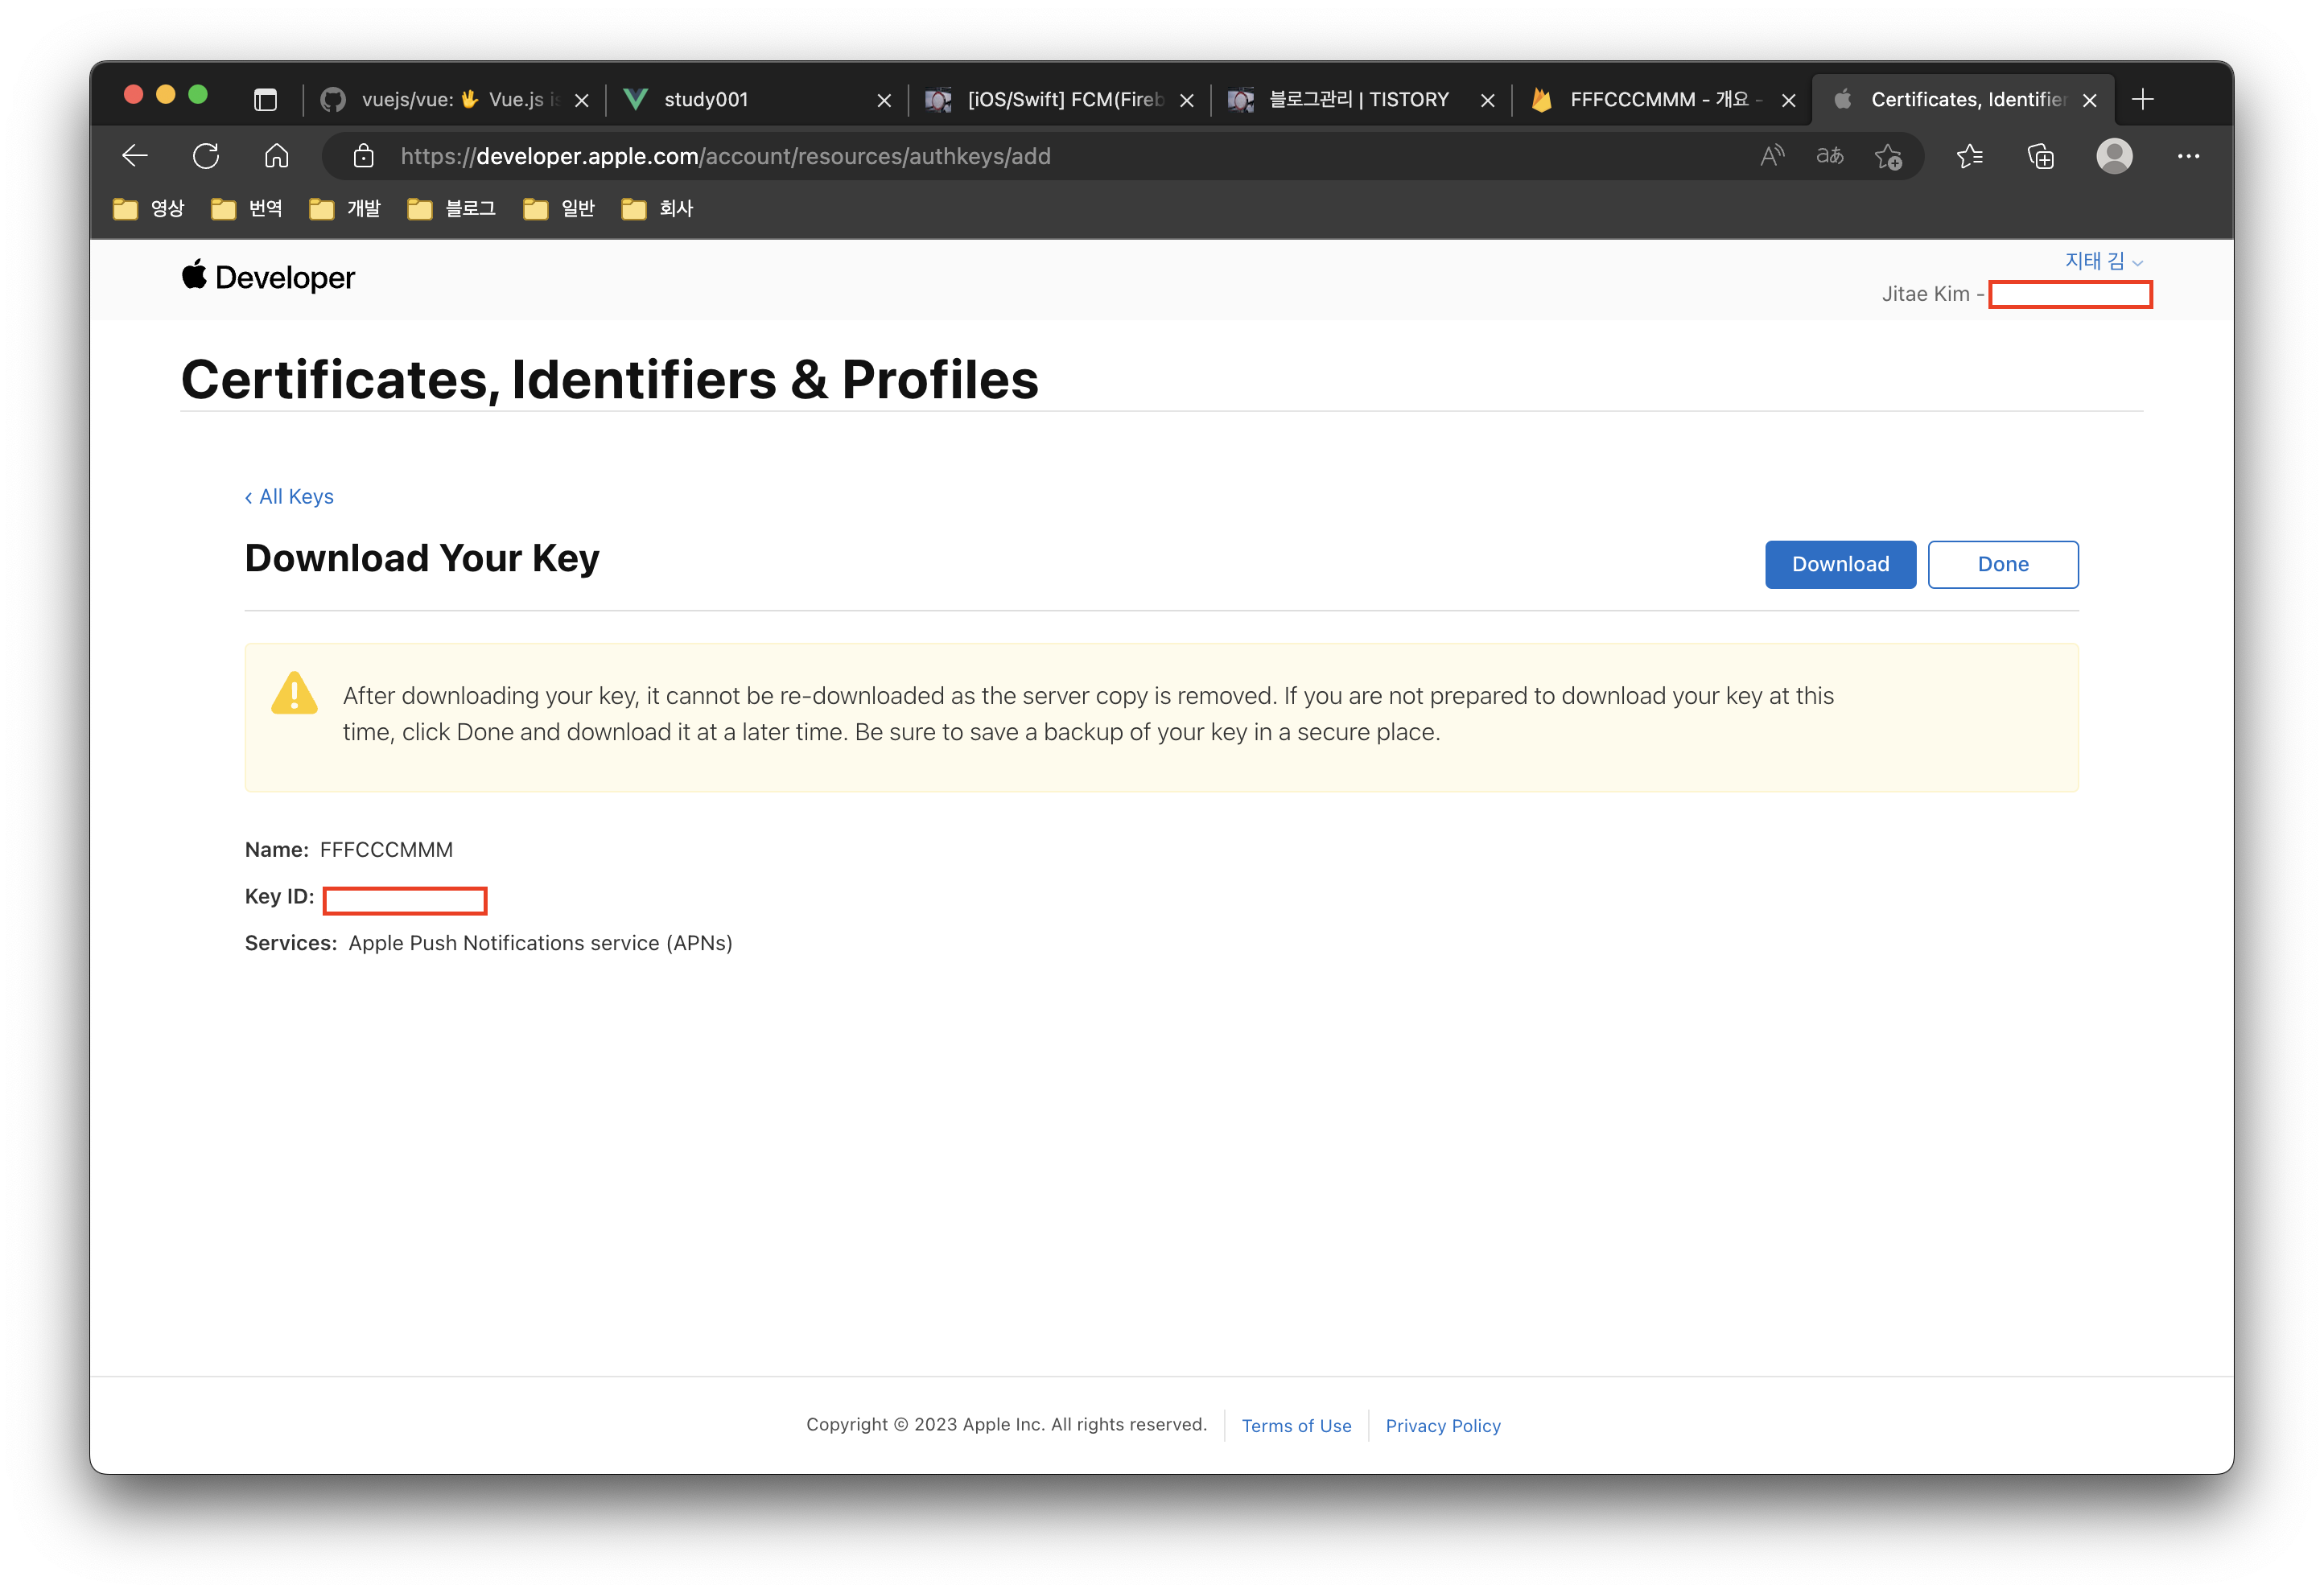Reload the page with the refresh icon
Viewport: 2324px width, 1593px height.
206,156
